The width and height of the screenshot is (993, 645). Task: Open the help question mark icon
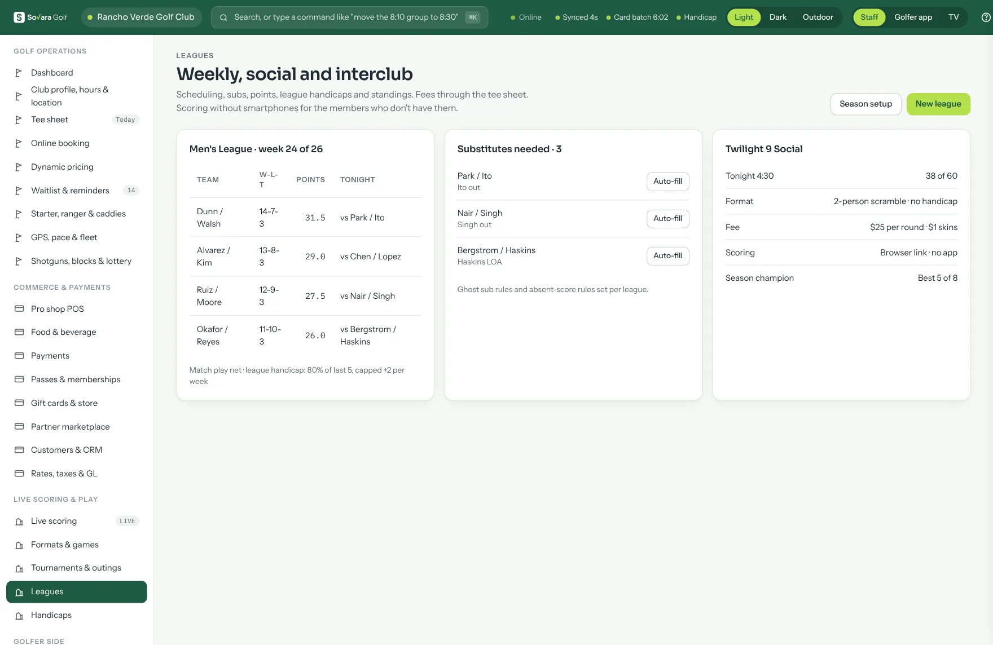pyautogui.click(x=986, y=17)
